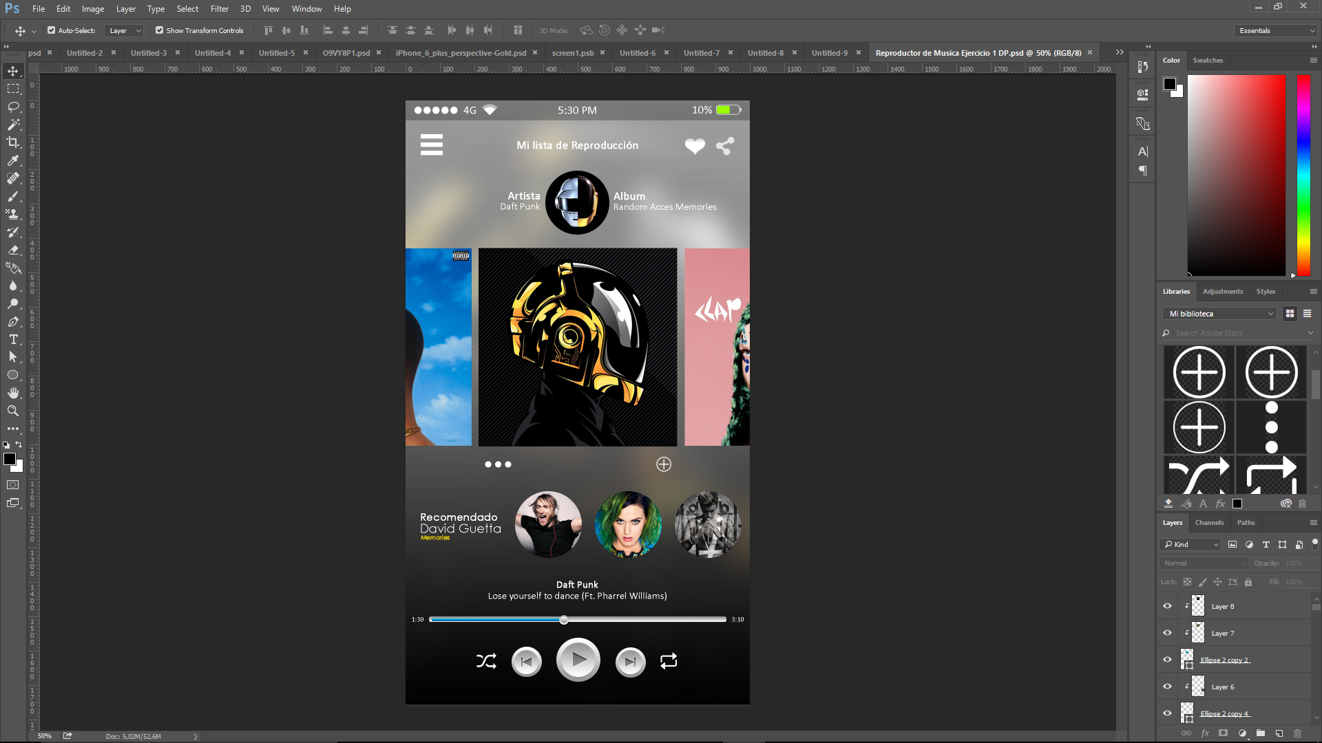Click the shuffle arrows library thumbnail
The width and height of the screenshot is (1322, 743).
point(1199,476)
